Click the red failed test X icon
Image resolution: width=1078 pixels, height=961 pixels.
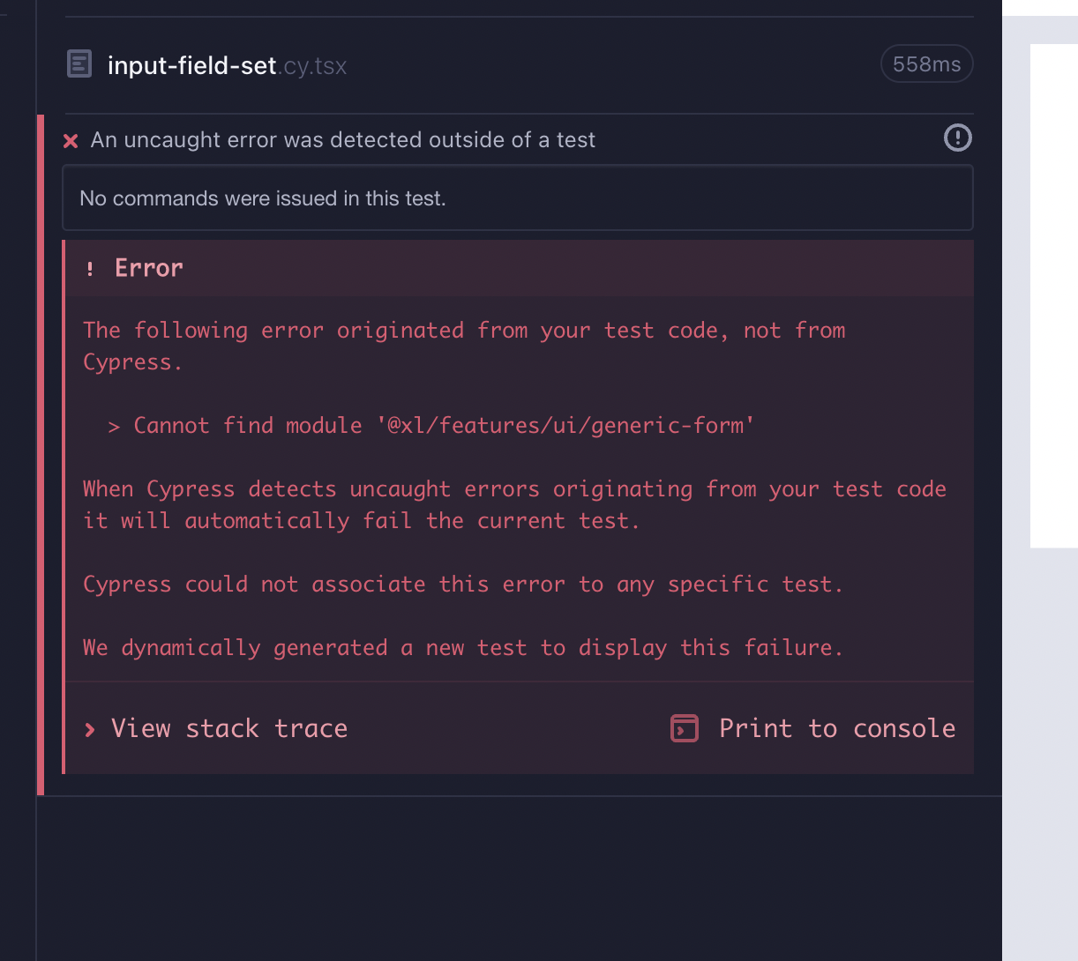[71, 141]
